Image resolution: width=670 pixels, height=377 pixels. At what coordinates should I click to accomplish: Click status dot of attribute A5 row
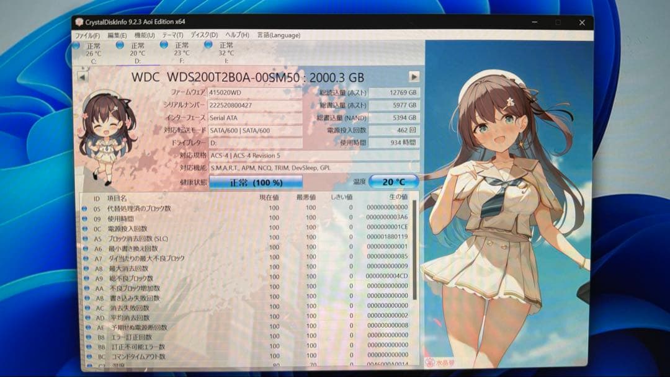[x=86, y=238]
